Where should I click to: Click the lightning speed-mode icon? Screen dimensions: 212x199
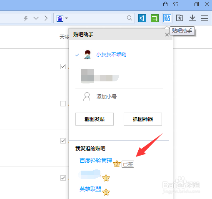click(x=26, y=18)
